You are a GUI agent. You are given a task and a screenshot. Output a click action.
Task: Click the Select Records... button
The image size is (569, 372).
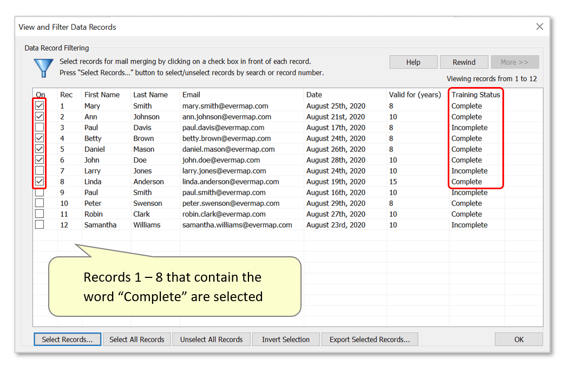pos(67,340)
